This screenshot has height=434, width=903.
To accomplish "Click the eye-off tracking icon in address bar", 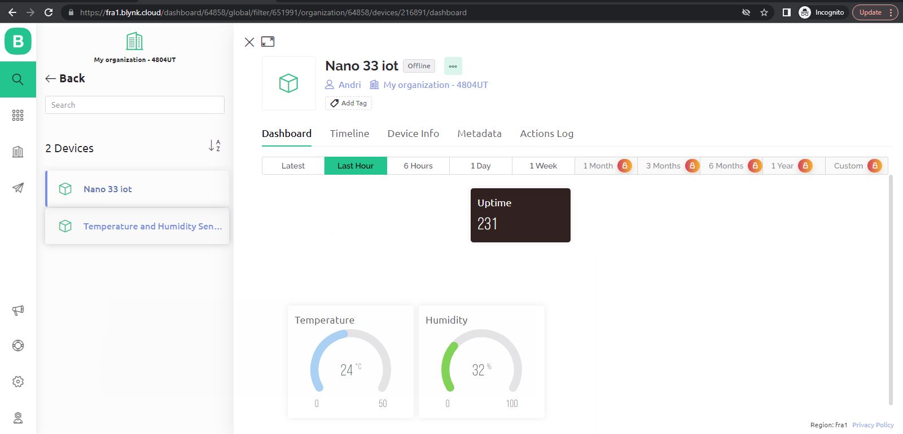I will (x=746, y=12).
